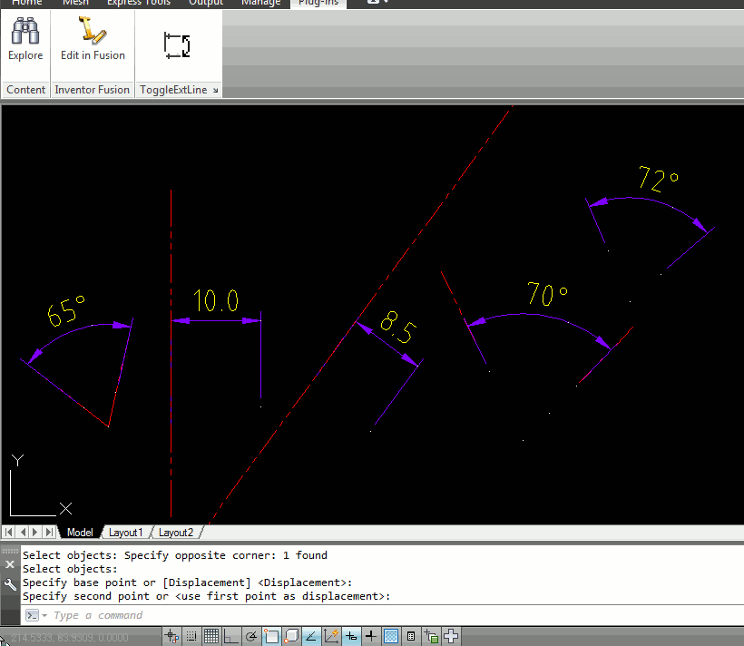
Task: Click the command line wrench customize icon
Action: click(x=10, y=584)
